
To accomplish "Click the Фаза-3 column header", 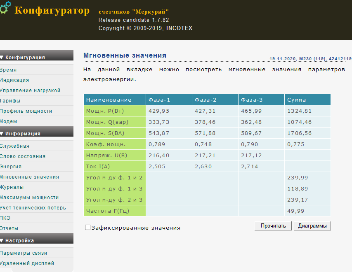I will [x=262, y=100].
